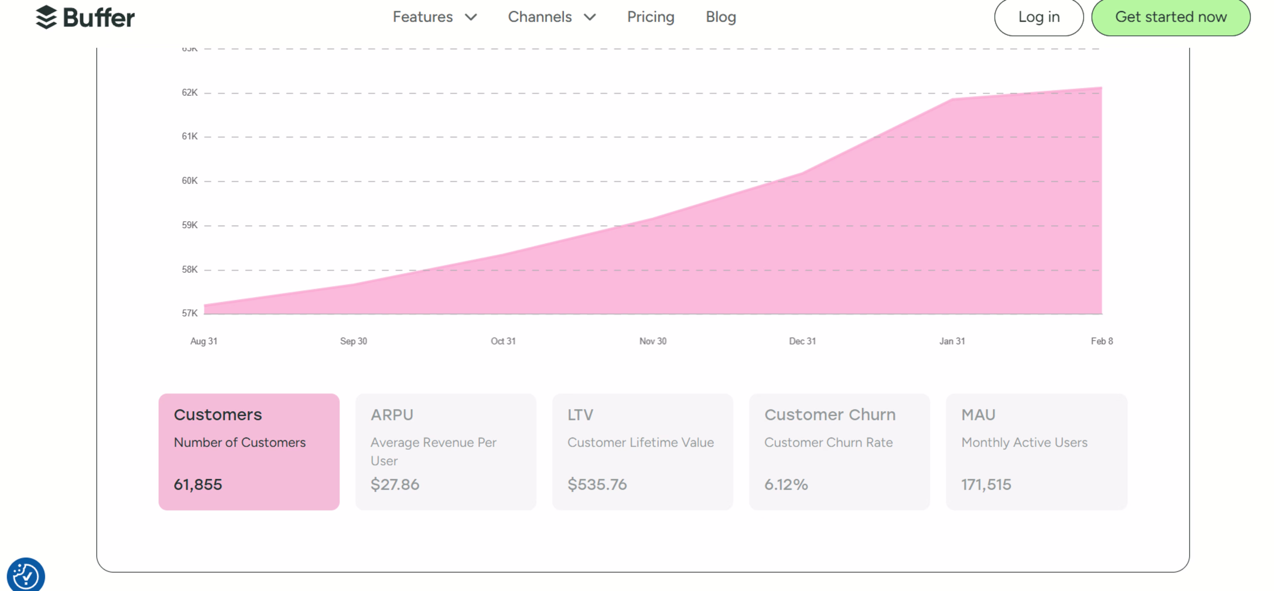Expand the Features menu chevron

471,17
